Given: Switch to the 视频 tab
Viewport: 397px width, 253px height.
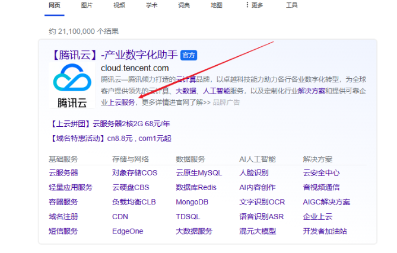Looking at the screenshot, I should (119, 5).
